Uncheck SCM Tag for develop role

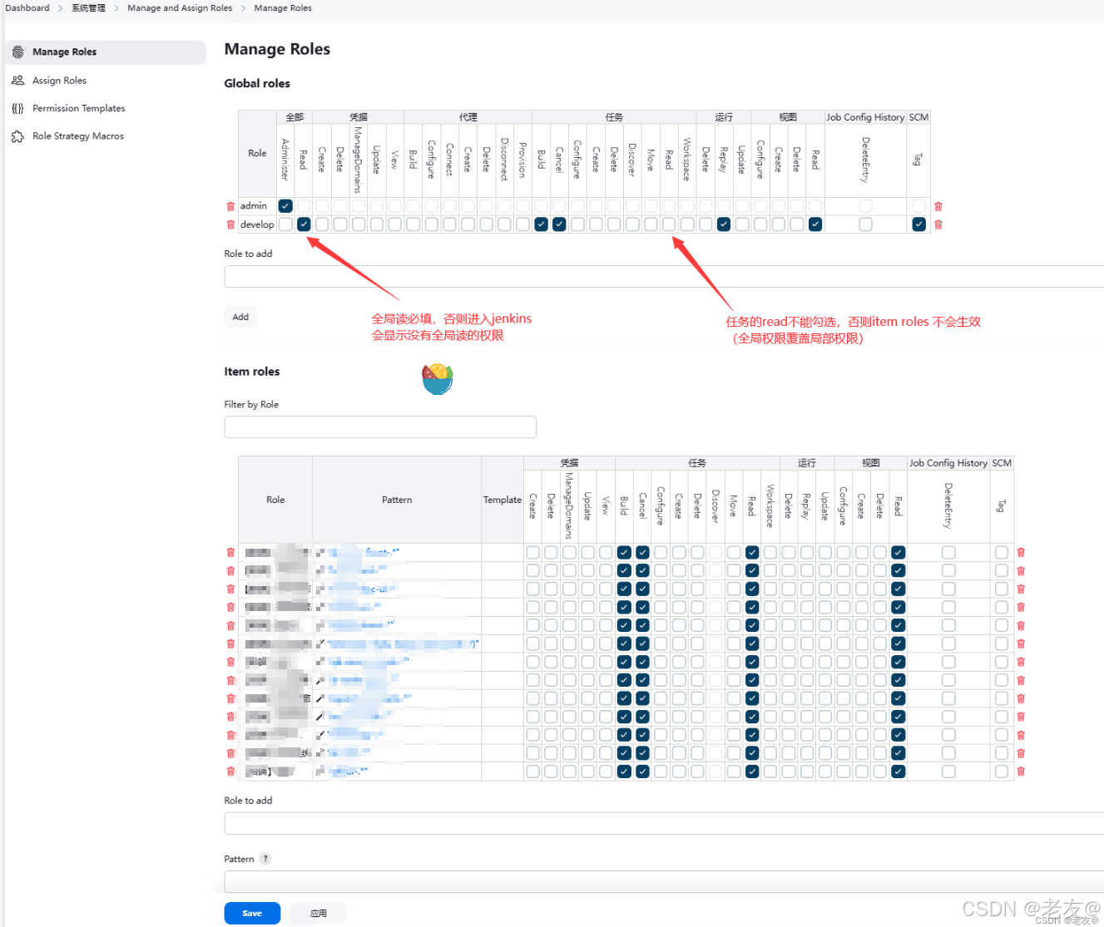(918, 224)
